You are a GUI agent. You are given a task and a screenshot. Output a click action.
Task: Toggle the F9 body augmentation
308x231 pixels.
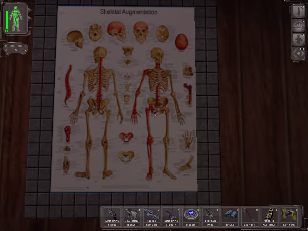coord(298,40)
